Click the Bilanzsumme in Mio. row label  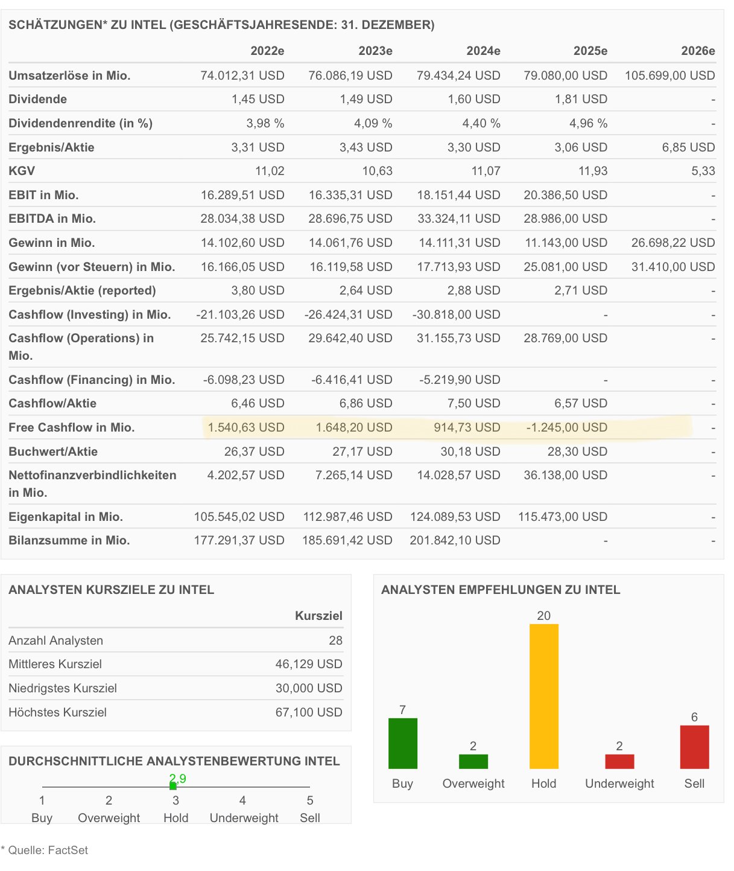tap(69, 540)
